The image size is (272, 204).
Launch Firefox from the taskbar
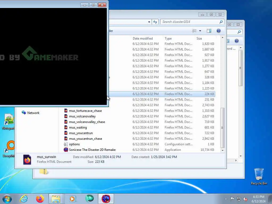click(x=40, y=199)
